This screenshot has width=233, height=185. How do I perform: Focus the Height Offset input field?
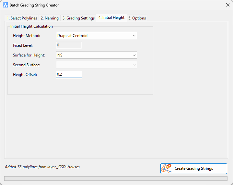coord(69,74)
